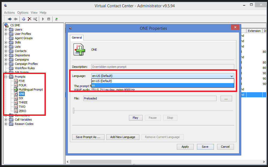
Task: Click the ONE prompt audio icon in tree
Action: 16,94
